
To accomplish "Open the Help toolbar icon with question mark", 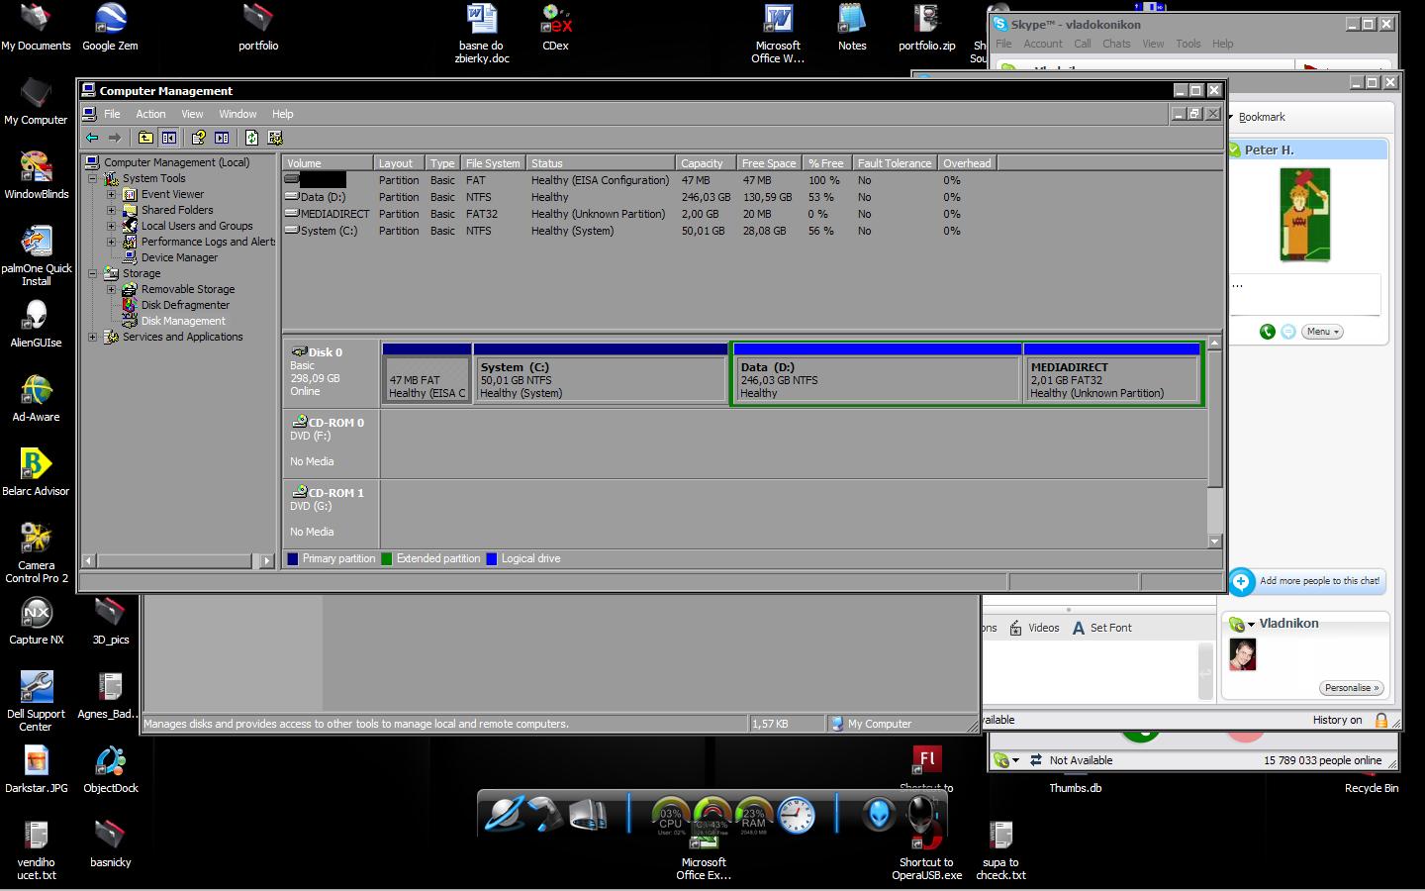I will (x=198, y=138).
